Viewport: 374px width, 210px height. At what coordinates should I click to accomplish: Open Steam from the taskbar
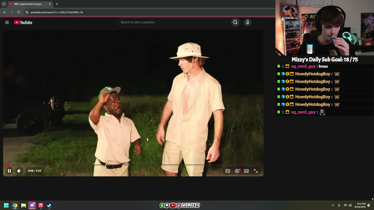click(x=49, y=205)
